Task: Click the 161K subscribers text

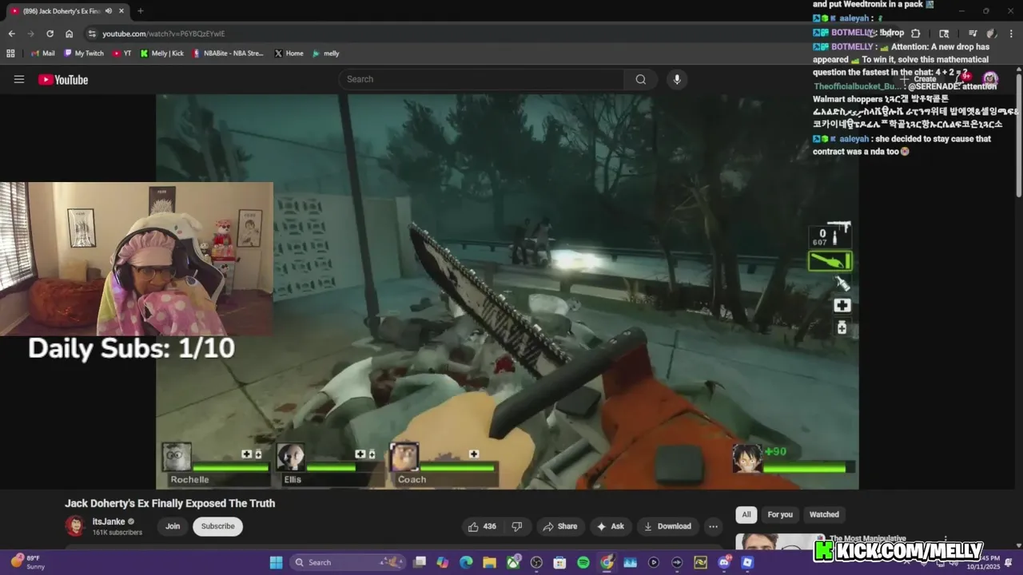Action: 117,533
